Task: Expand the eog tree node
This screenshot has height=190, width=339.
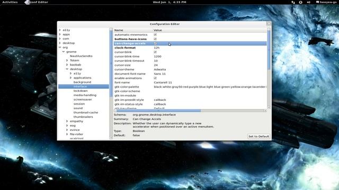Action: tap(67, 126)
